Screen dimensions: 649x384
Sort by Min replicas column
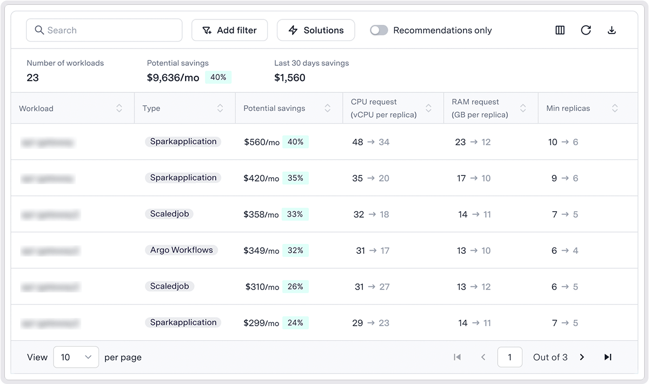coord(614,108)
